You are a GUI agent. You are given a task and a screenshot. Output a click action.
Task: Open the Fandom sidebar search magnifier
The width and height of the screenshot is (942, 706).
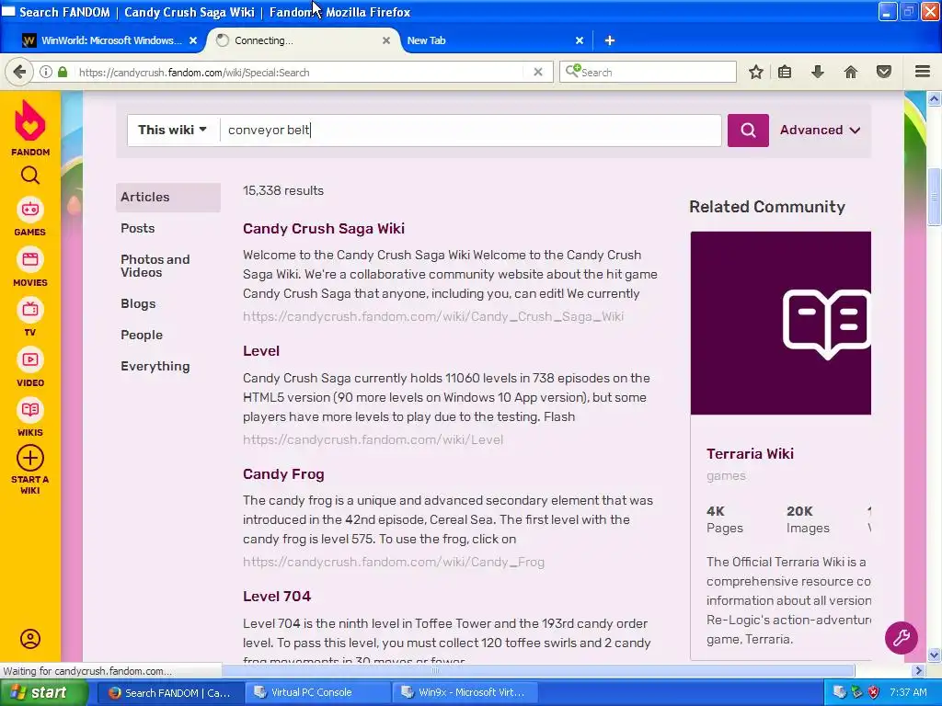[x=30, y=176]
